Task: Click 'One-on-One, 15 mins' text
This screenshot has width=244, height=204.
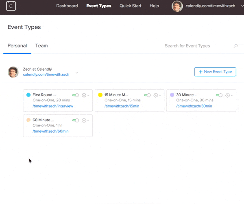Action: (122, 100)
